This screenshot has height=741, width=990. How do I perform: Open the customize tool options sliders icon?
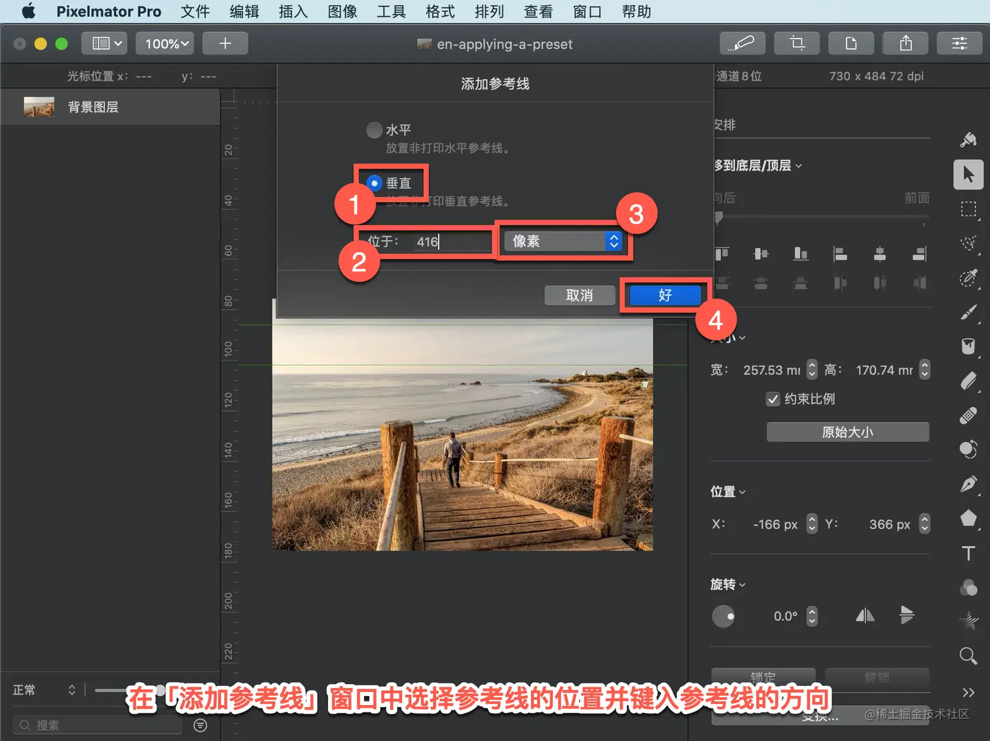[960, 43]
